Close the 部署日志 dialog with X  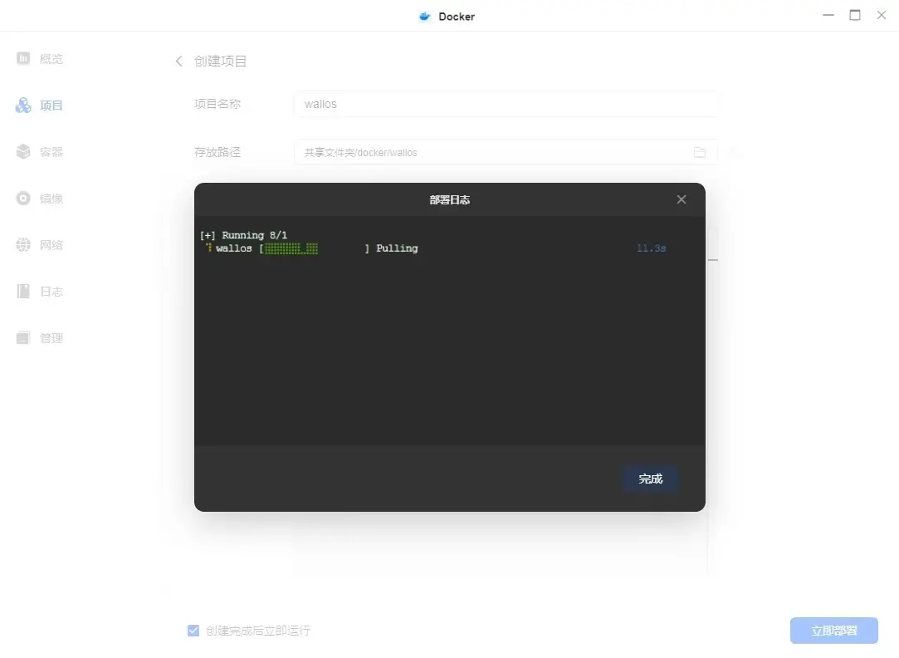tap(682, 199)
